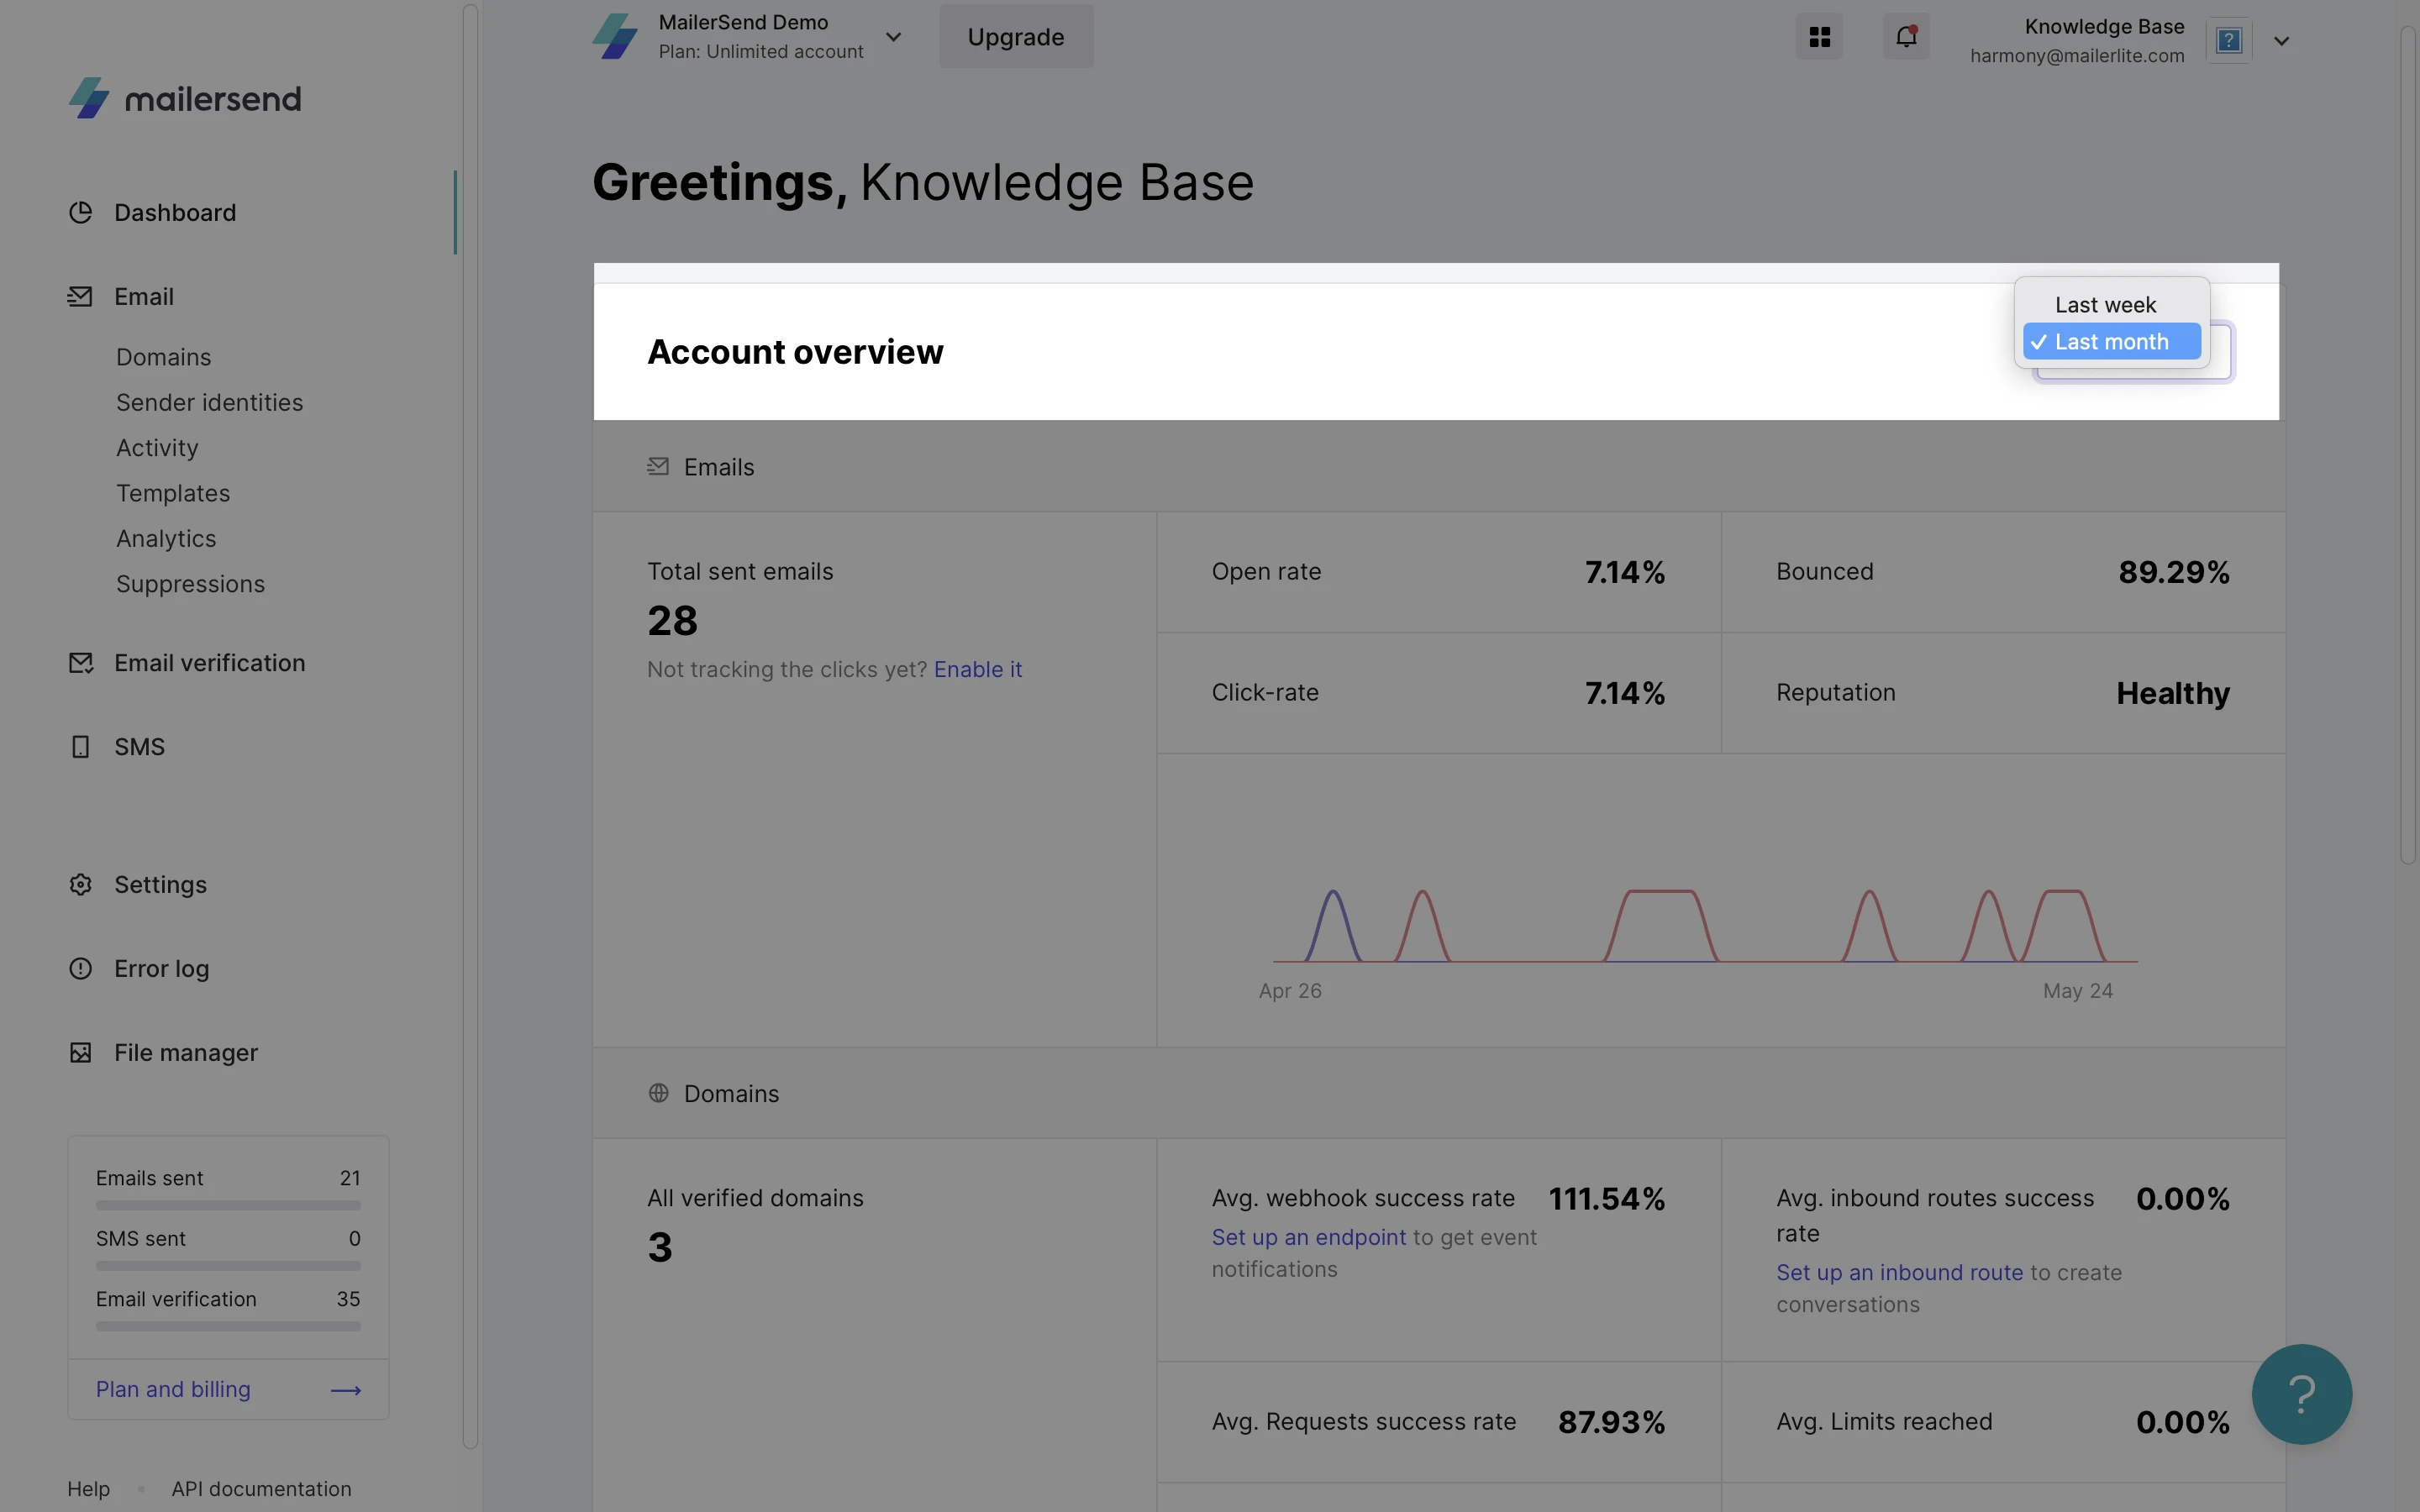Open the apps grid icon
2420x1512 pixels.
(x=1819, y=37)
